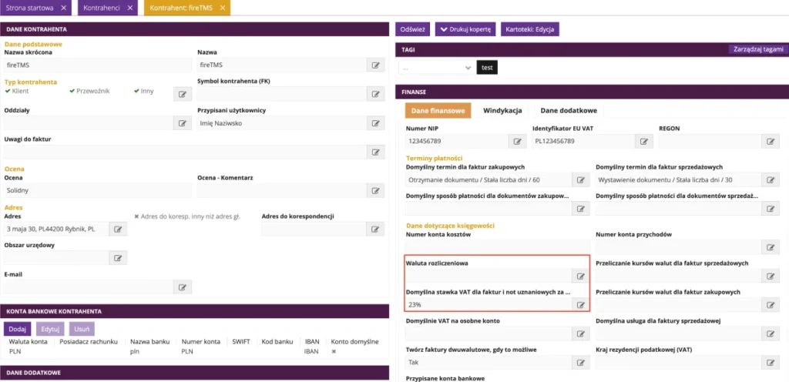Close the Kontrahent: fireTMS tab
The image size is (789, 382).
pos(221,8)
